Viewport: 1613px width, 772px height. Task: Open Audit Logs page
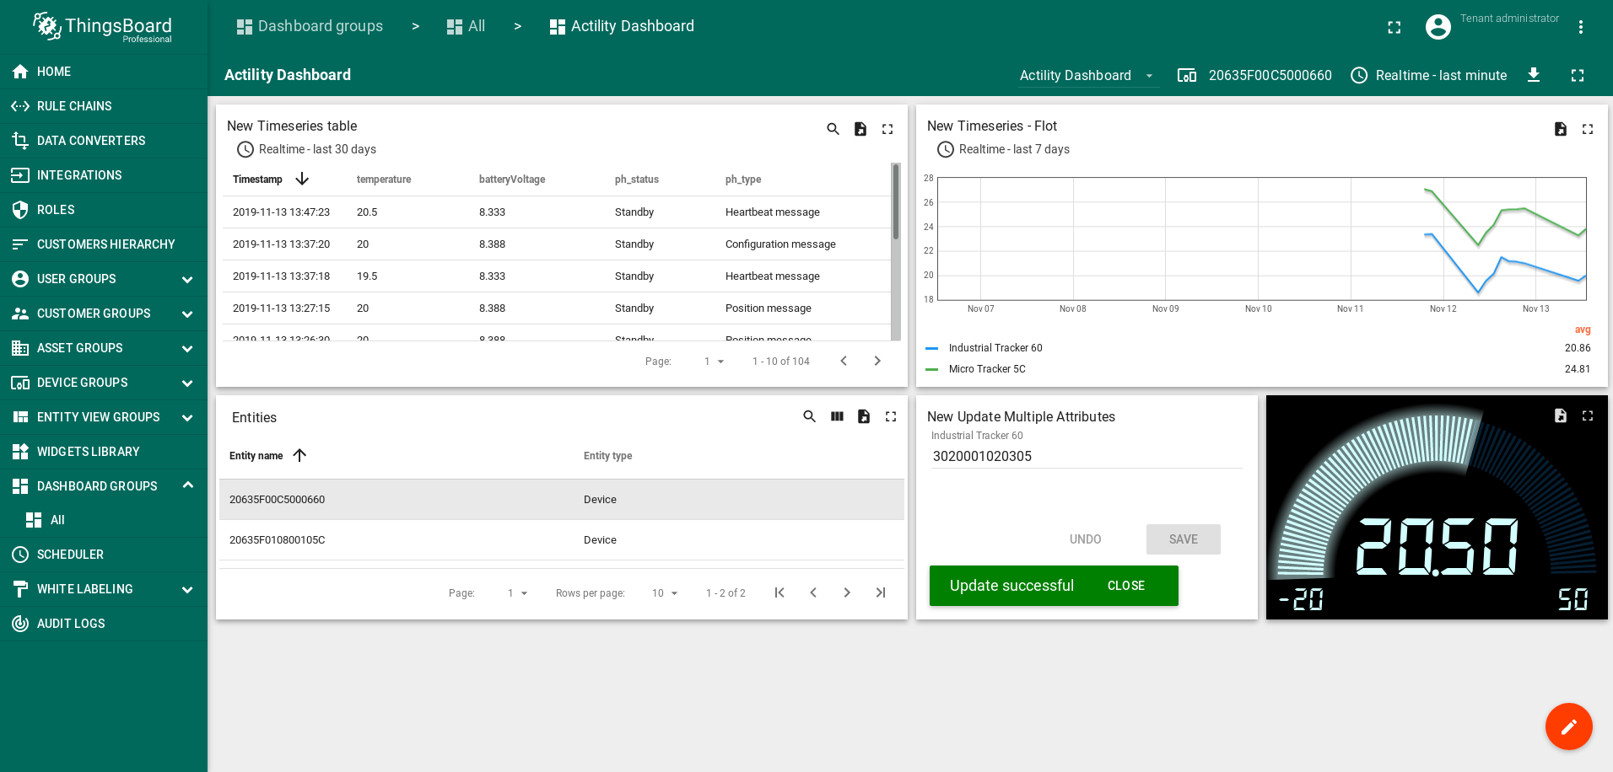tap(104, 624)
